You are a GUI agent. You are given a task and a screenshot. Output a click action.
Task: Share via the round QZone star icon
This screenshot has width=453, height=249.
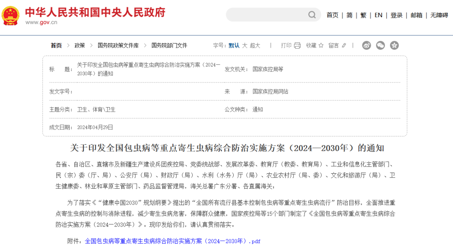394,46
